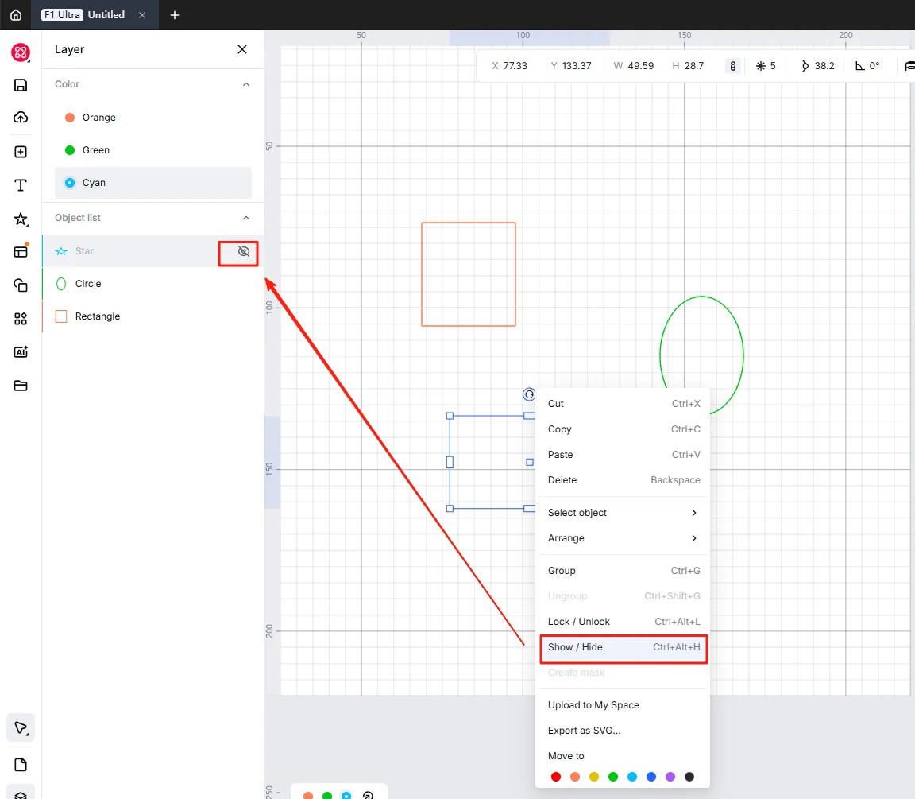915x799 pixels.
Task: Collapse the Color section
Action: (246, 84)
